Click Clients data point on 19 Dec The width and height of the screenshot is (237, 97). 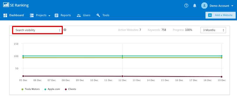point(221,77)
